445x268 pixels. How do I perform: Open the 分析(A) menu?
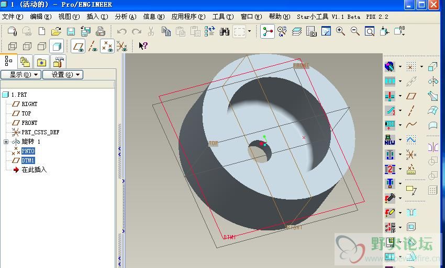tap(126, 17)
